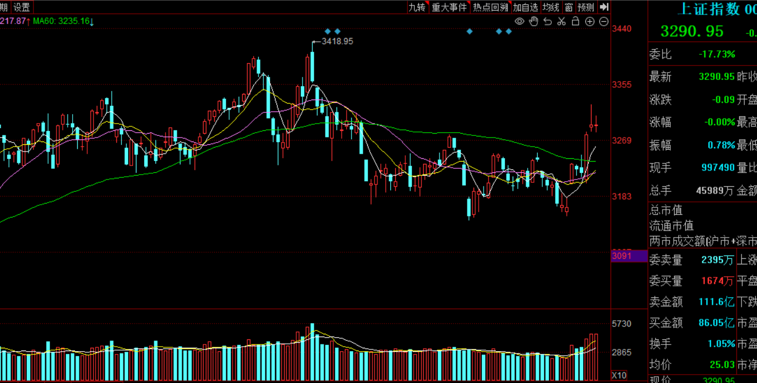Click the 现手 997490 value

pos(718,167)
